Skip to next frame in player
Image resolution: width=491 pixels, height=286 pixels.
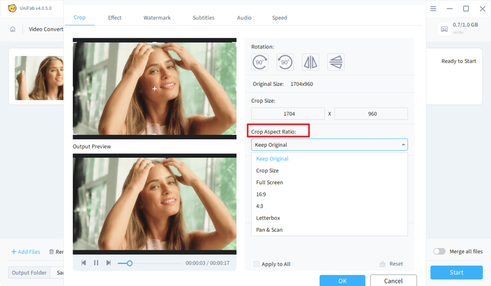click(x=109, y=263)
